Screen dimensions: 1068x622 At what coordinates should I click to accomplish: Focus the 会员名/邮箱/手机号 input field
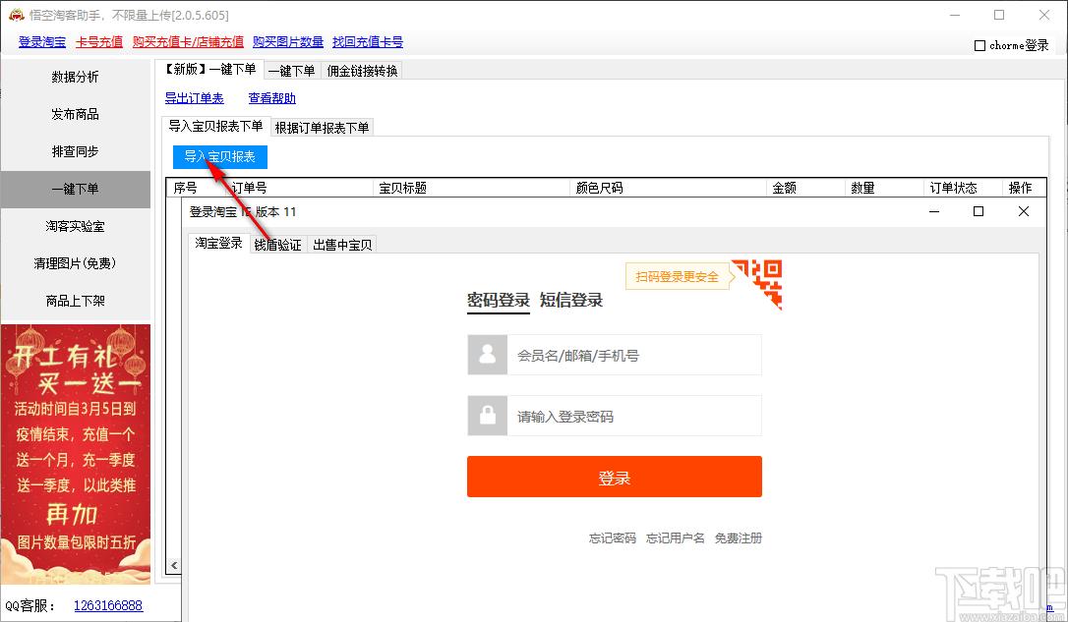[634, 355]
